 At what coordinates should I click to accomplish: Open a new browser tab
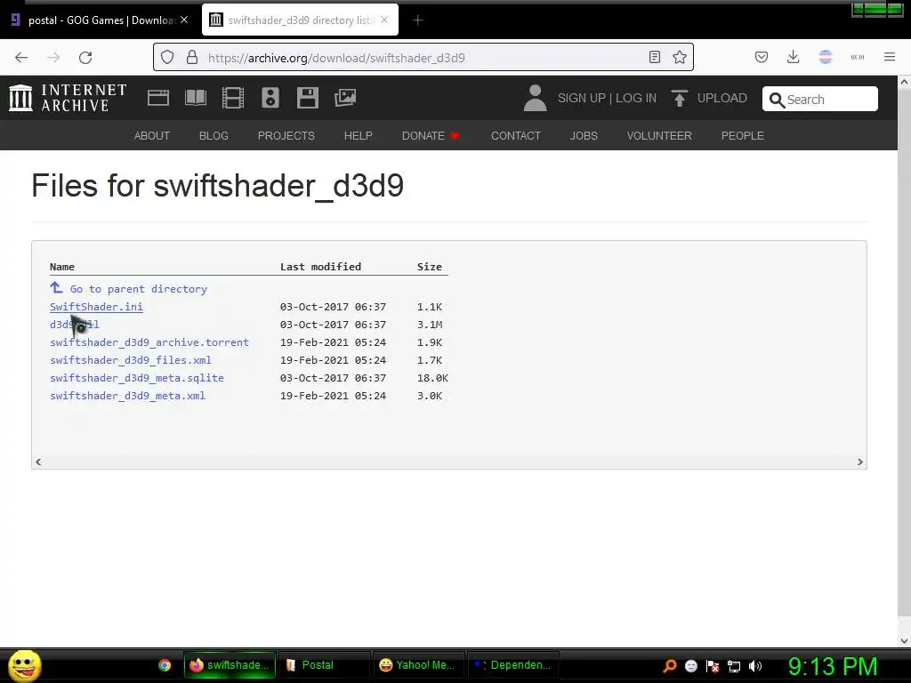(418, 20)
